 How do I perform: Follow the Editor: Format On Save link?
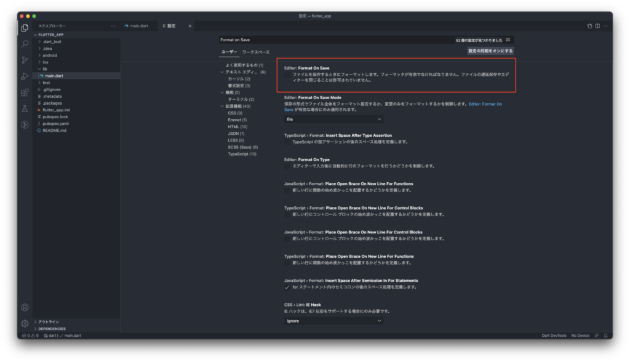tap(484, 105)
